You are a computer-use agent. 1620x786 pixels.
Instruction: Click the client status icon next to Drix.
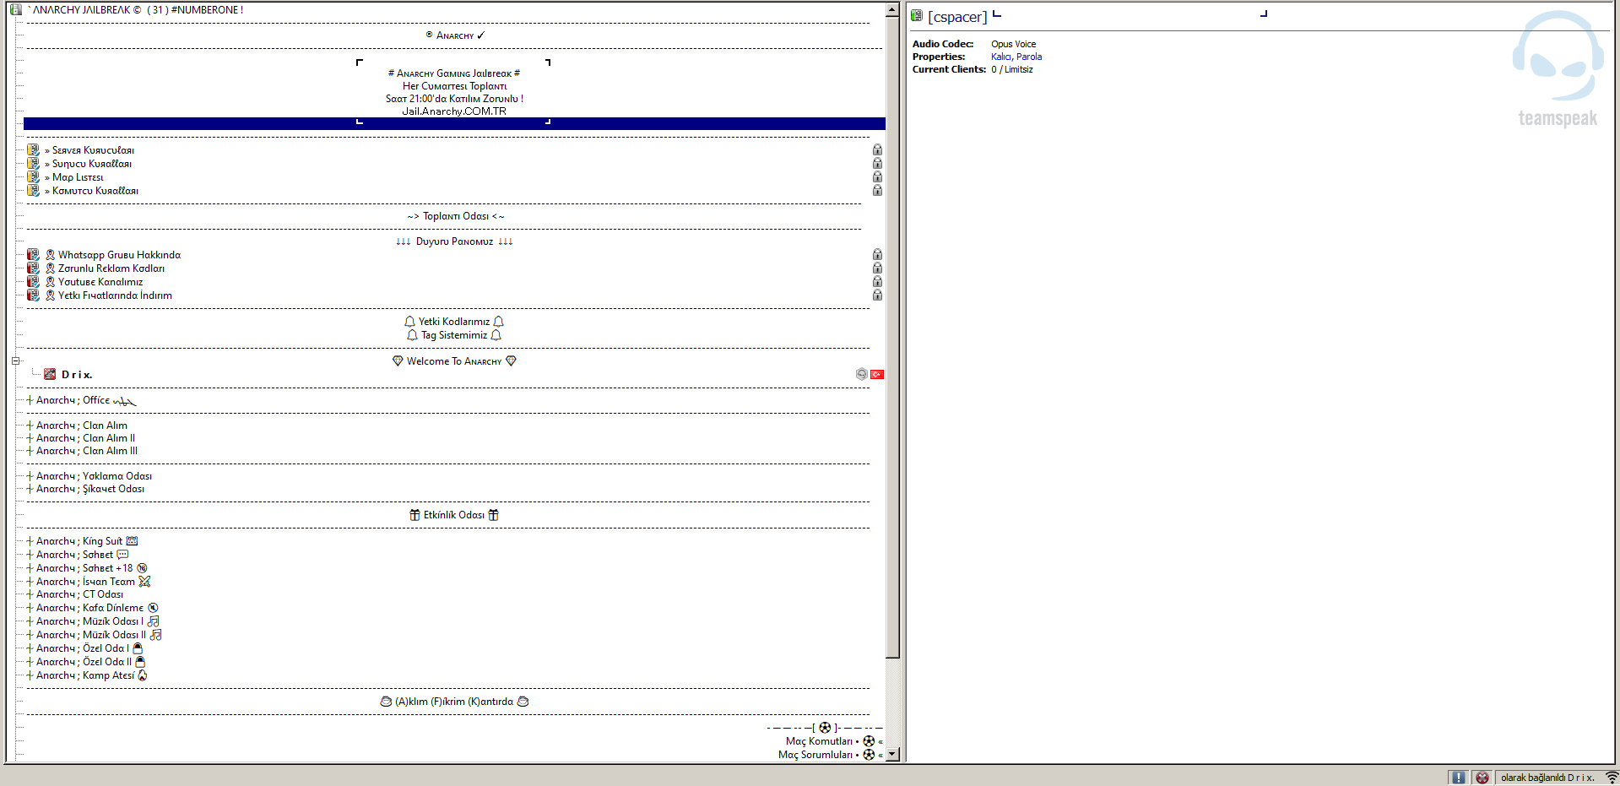pos(50,374)
